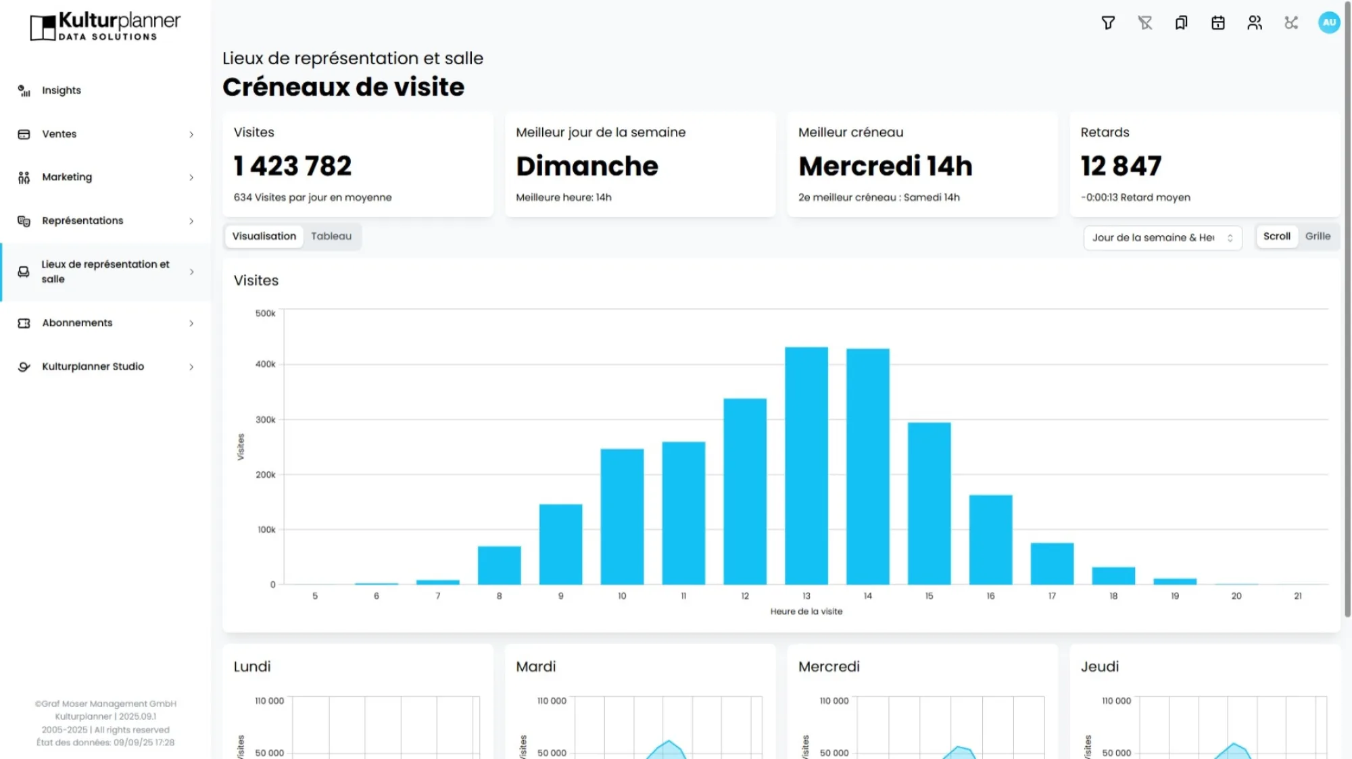Viewport: 1352px width, 759px height.
Task: Expand the Kulturplanner Studio chevron
Action: (x=191, y=367)
